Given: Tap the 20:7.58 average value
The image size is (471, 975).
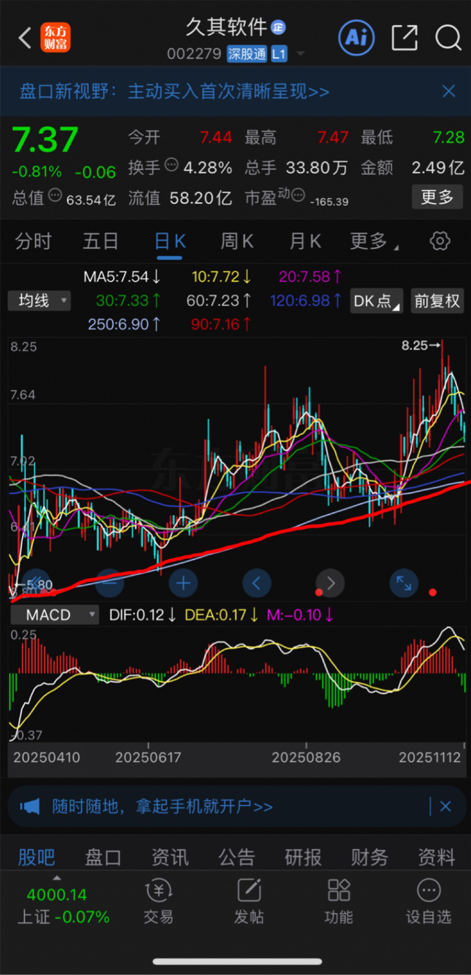Looking at the screenshot, I should 310,277.
